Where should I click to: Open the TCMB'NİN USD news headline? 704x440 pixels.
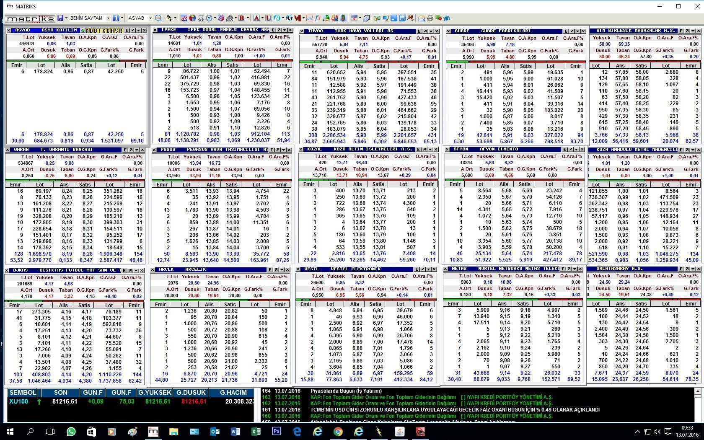tap(455, 410)
